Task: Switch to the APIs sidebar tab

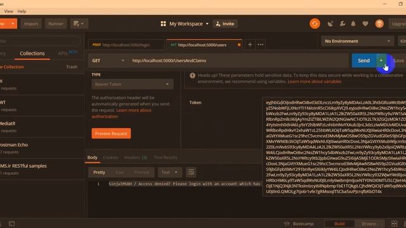Action: 67,53
